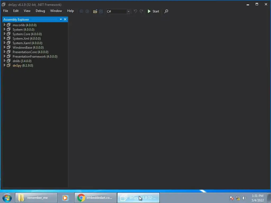Click the Start debugging button

(x=153, y=11)
